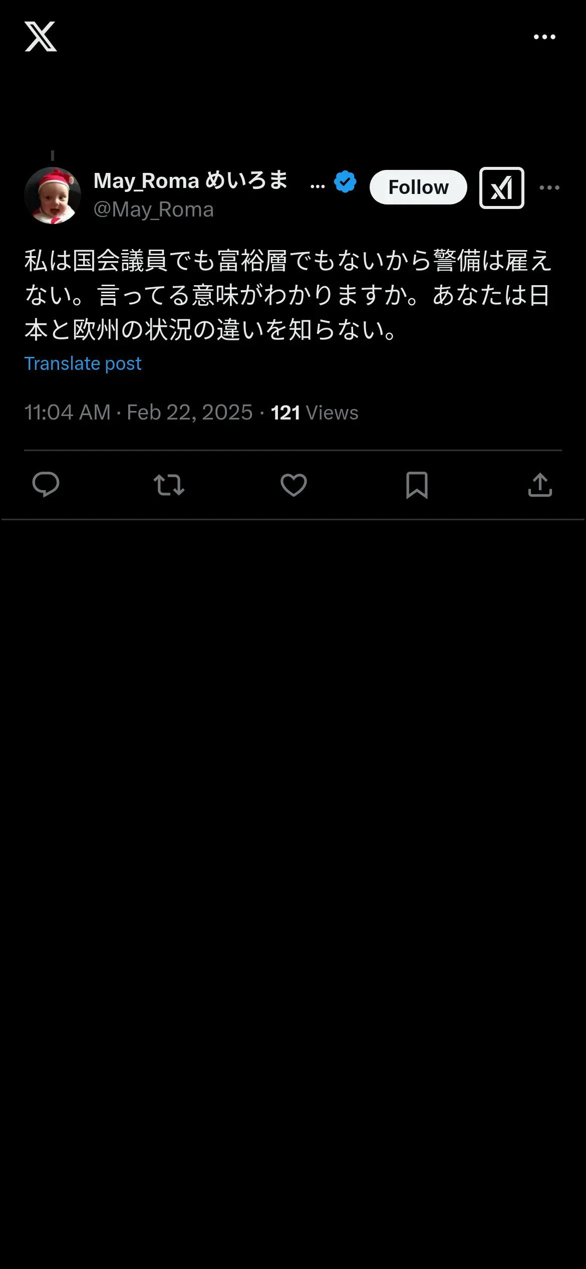586x1269 pixels.
Task: Open the top-right three-dot menu
Action: (x=544, y=37)
